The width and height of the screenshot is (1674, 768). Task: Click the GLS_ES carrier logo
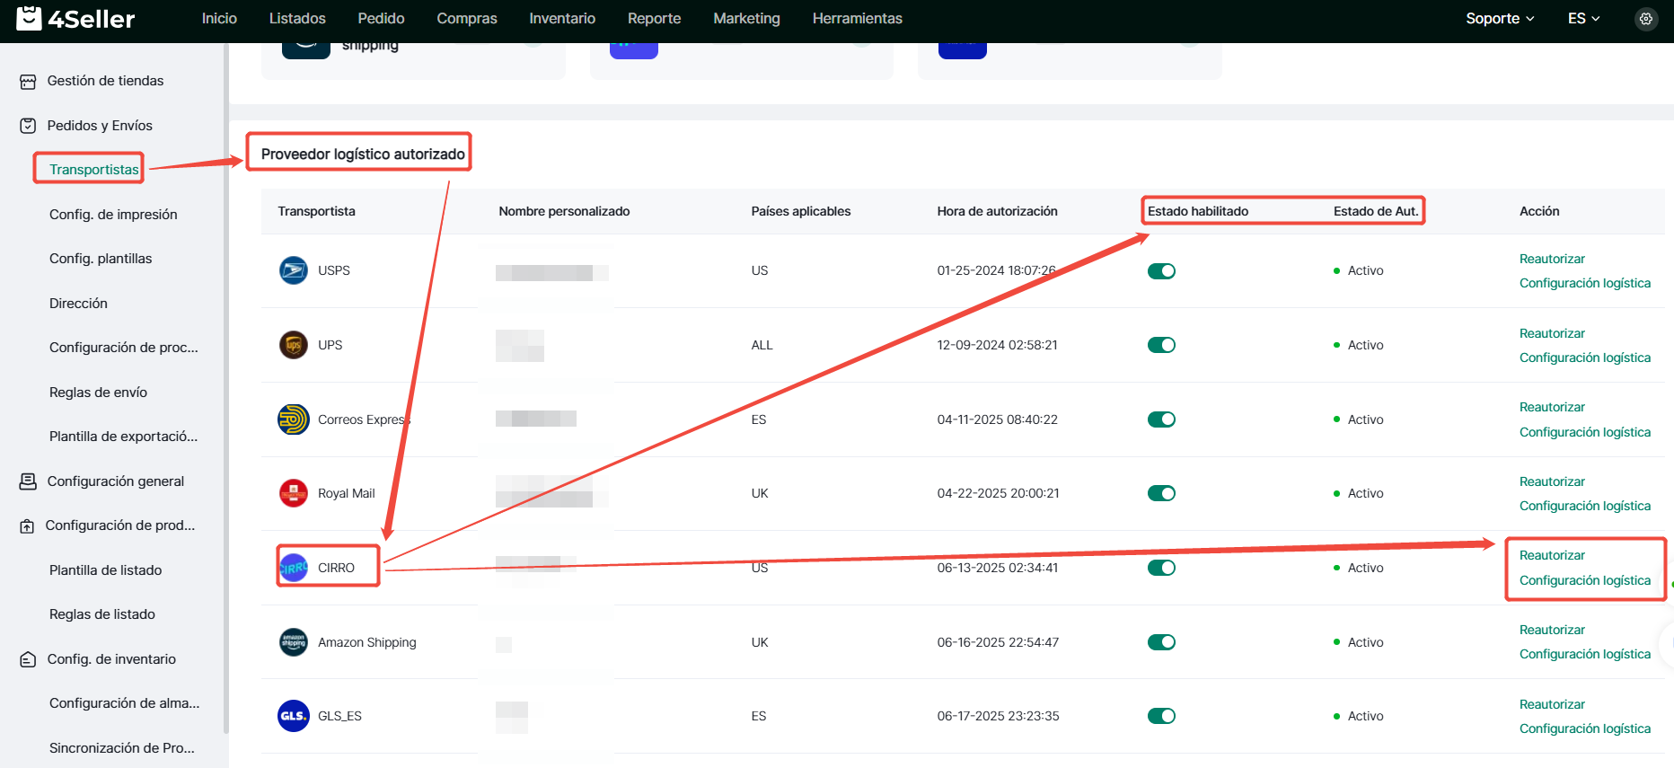point(294,716)
